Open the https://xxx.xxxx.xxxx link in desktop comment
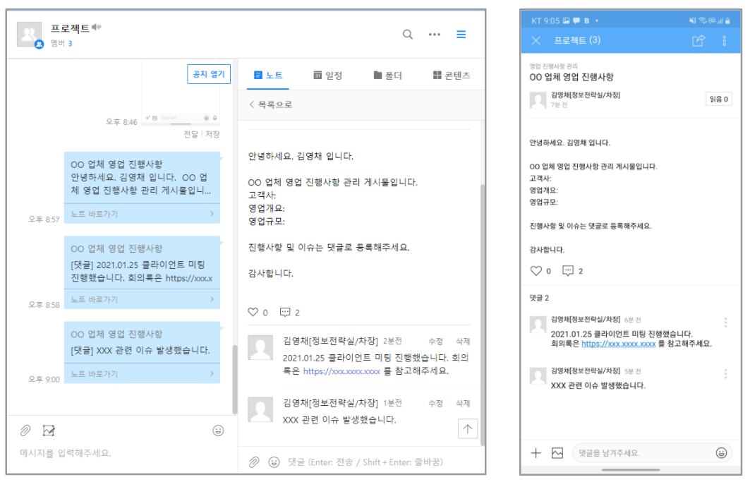This screenshot has height=482, width=750. [341, 371]
